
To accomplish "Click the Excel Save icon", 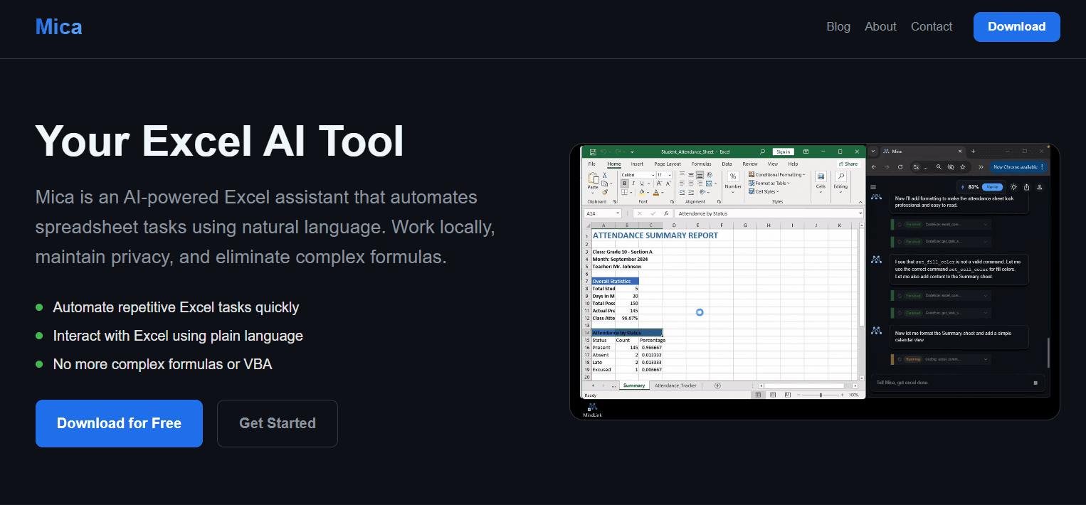I will 592,151.
